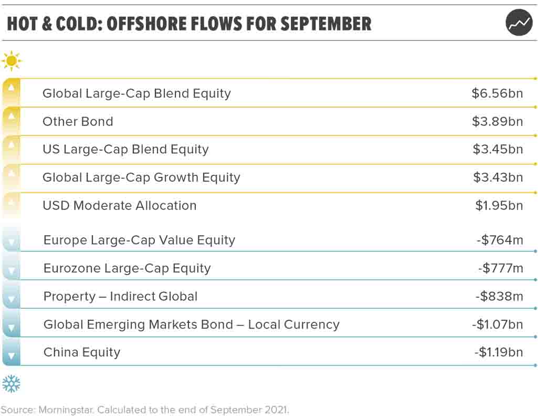546x420 pixels.
Task: Click the $6.56bn inflow value
Action: click(x=497, y=93)
